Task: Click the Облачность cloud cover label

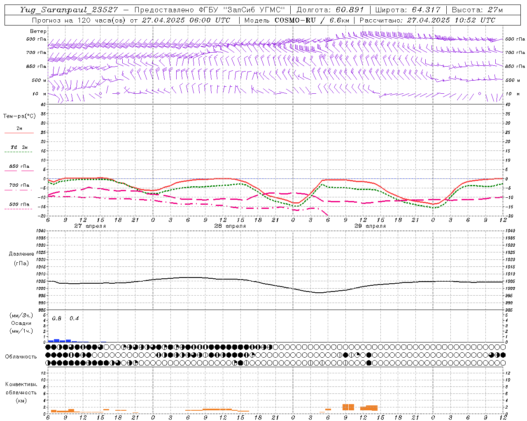Action: tap(21, 356)
